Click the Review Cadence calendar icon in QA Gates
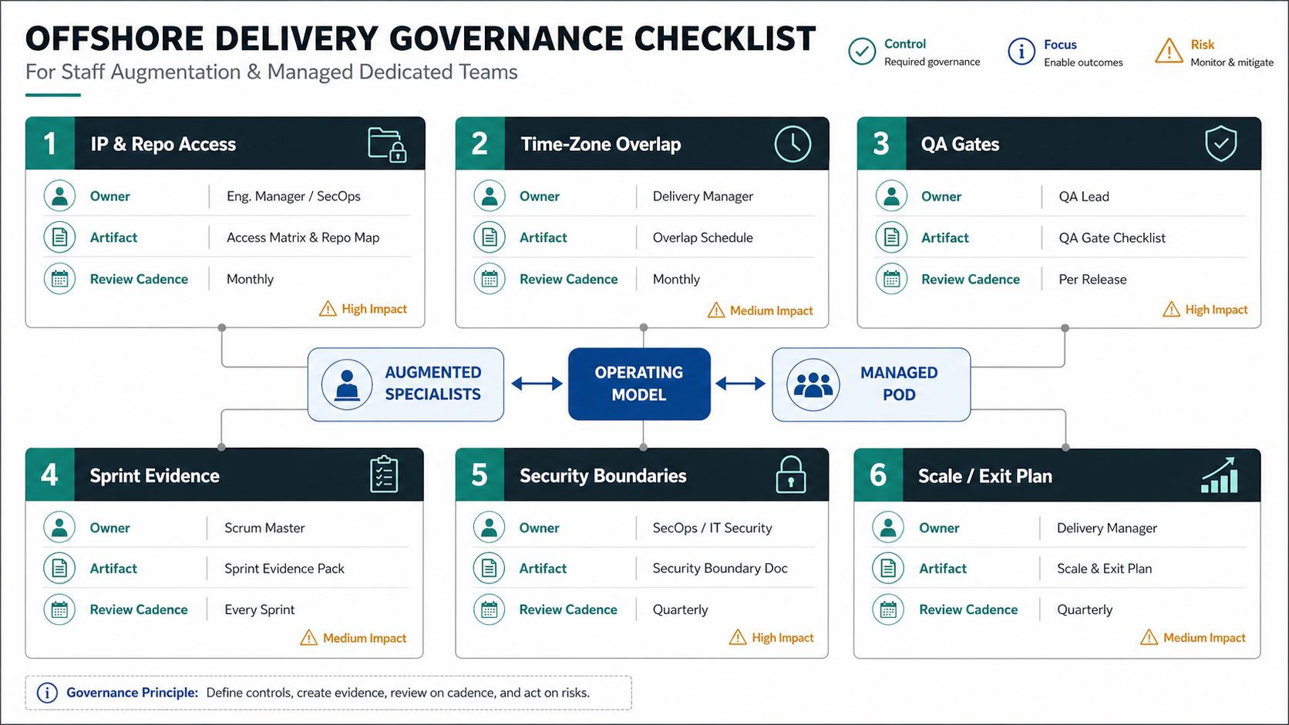This screenshot has height=725, width=1289. click(891, 279)
